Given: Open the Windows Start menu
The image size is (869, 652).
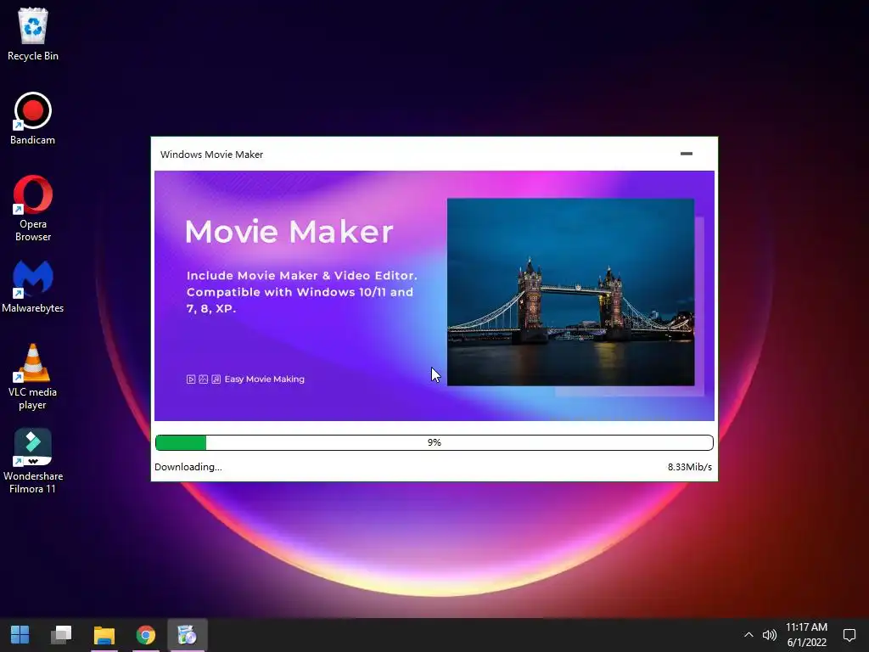Looking at the screenshot, I should 20,635.
